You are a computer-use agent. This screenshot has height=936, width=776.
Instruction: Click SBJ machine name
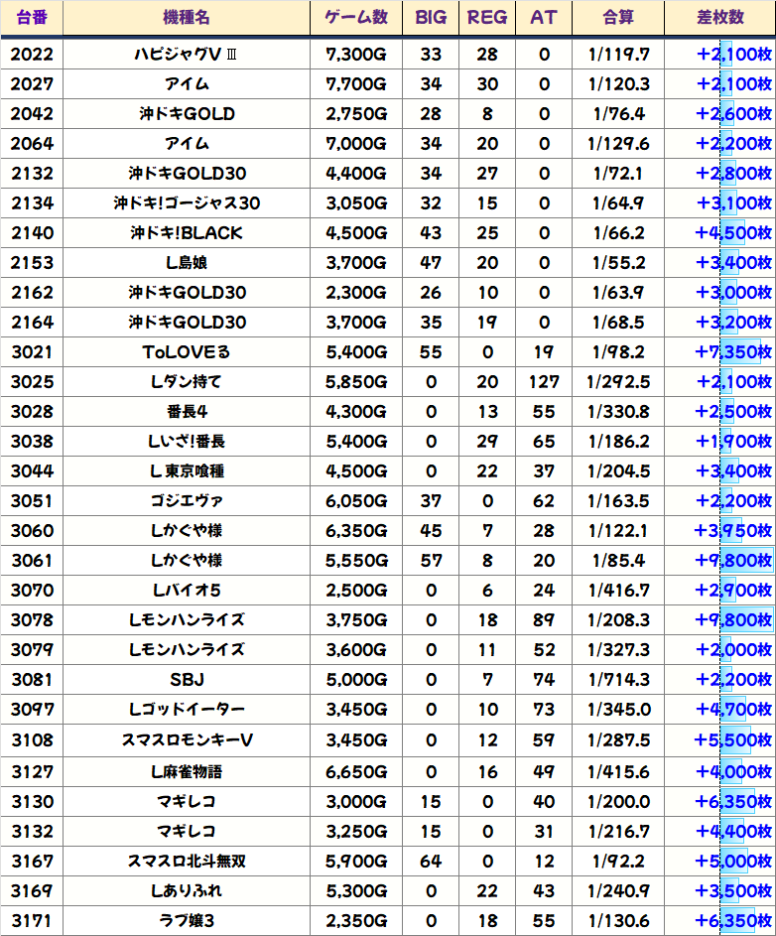click(187, 681)
